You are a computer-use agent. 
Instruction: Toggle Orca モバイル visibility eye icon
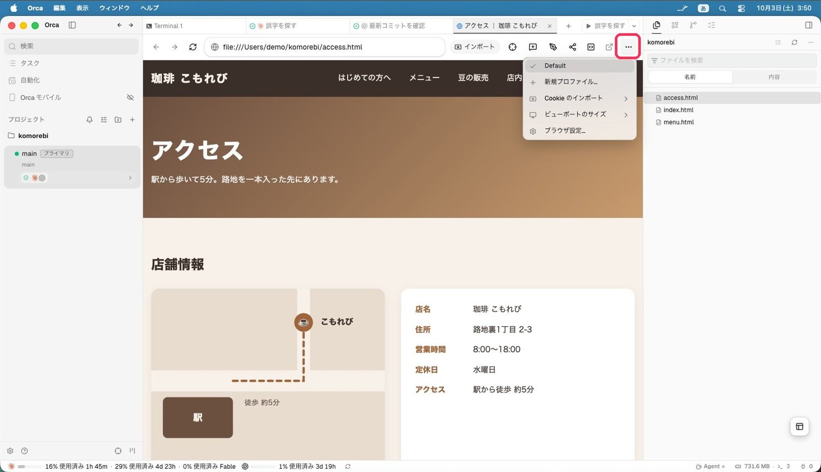click(x=130, y=97)
